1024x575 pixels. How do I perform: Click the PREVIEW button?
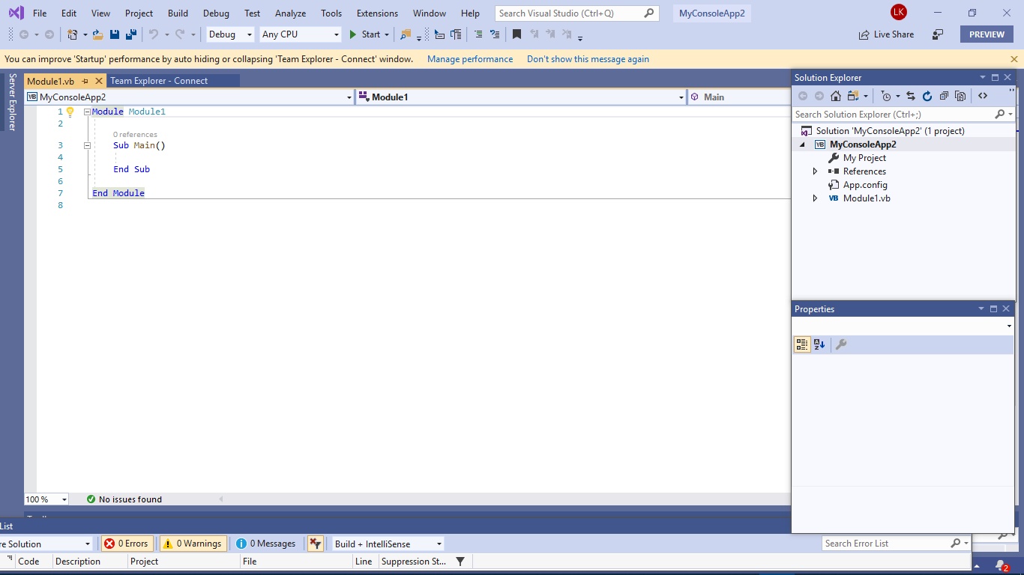tap(987, 34)
